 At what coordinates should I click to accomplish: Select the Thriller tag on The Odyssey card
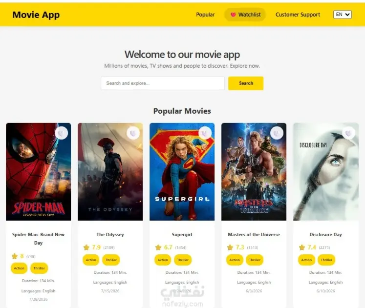point(111,260)
